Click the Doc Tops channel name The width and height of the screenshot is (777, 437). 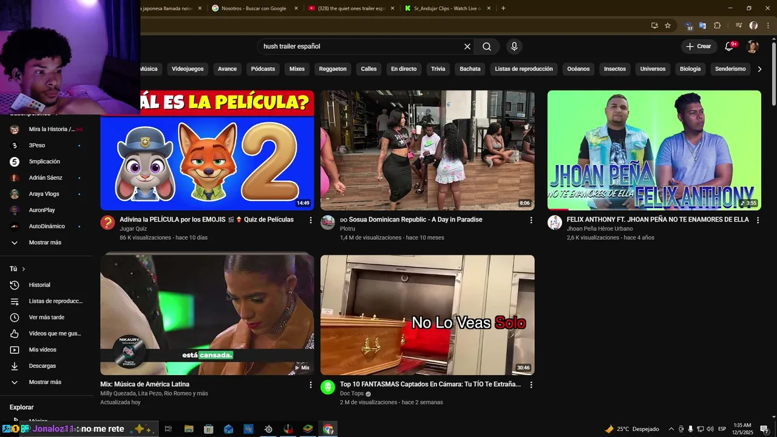[x=351, y=394]
